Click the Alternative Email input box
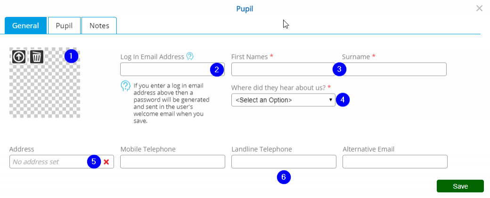490x198 pixels. (x=395, y=161)
